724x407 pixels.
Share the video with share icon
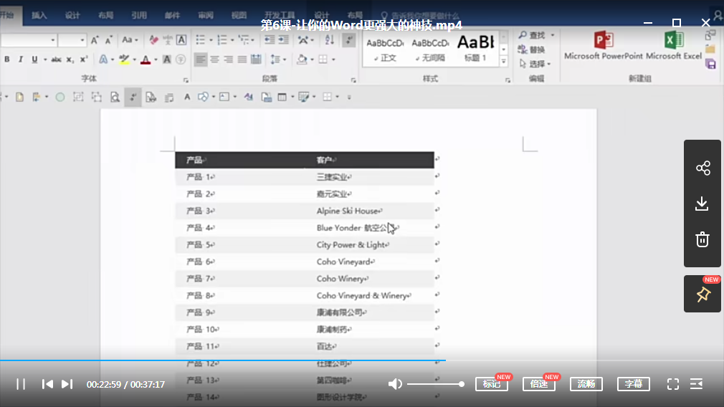point(702,168)
